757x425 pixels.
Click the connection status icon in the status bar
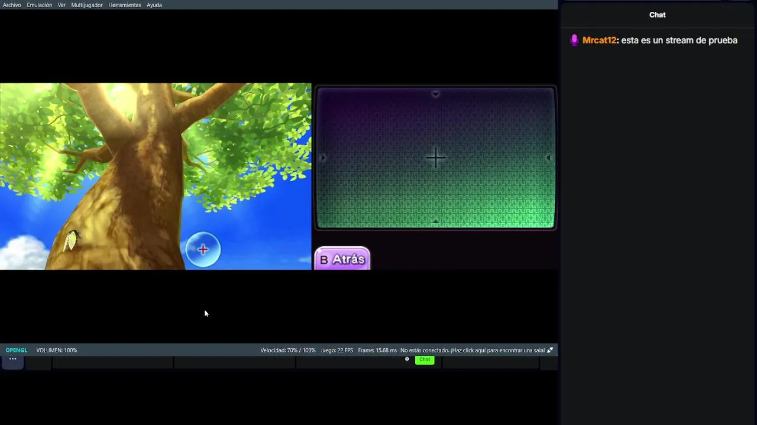tap(550, 350)
